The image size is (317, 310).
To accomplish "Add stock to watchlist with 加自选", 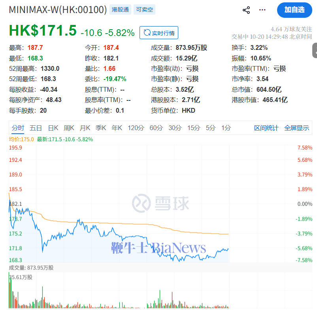I will coord(294,10).
